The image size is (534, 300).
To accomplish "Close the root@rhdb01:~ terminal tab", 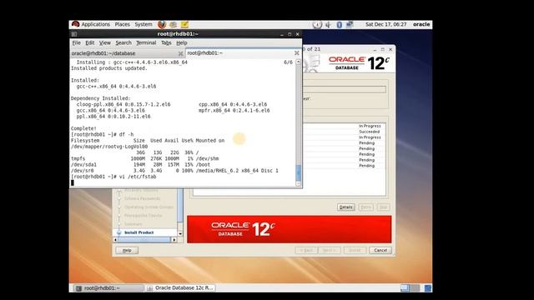I will [x=297, y=53].
